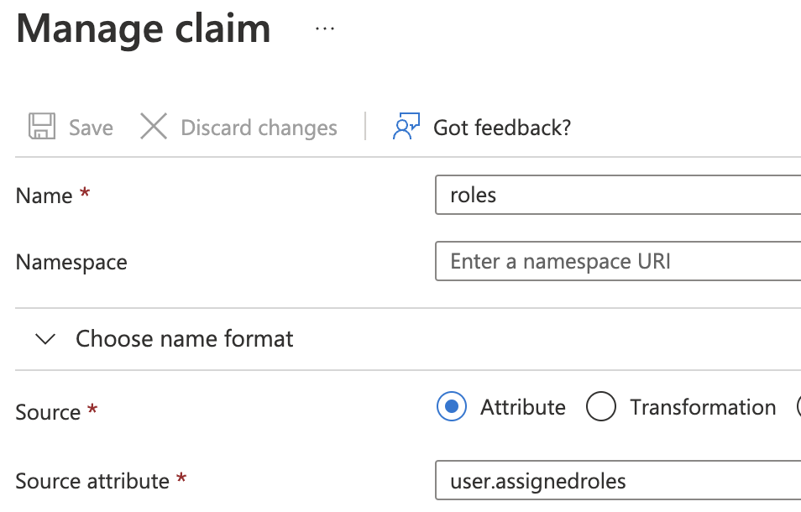Viewport: 801px width, 512px height.
Task: Select the Attribute radio button
Action: tap(452, 406)
